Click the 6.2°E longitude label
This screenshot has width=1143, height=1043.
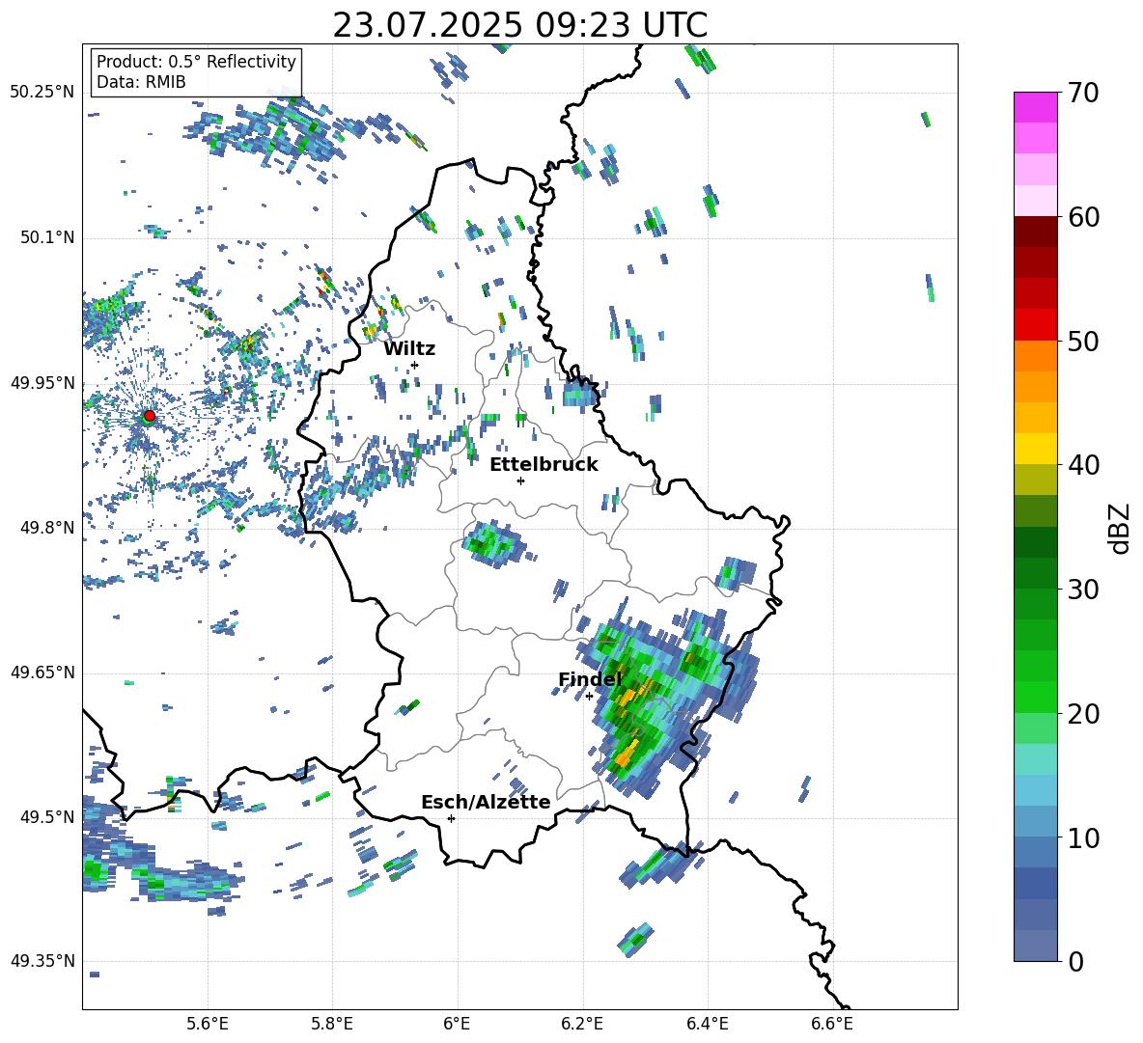coord(582,1025)
